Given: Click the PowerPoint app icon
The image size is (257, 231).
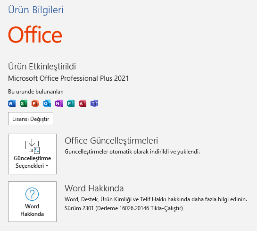Looking at the screenshot, I should [x=35, y=103].
